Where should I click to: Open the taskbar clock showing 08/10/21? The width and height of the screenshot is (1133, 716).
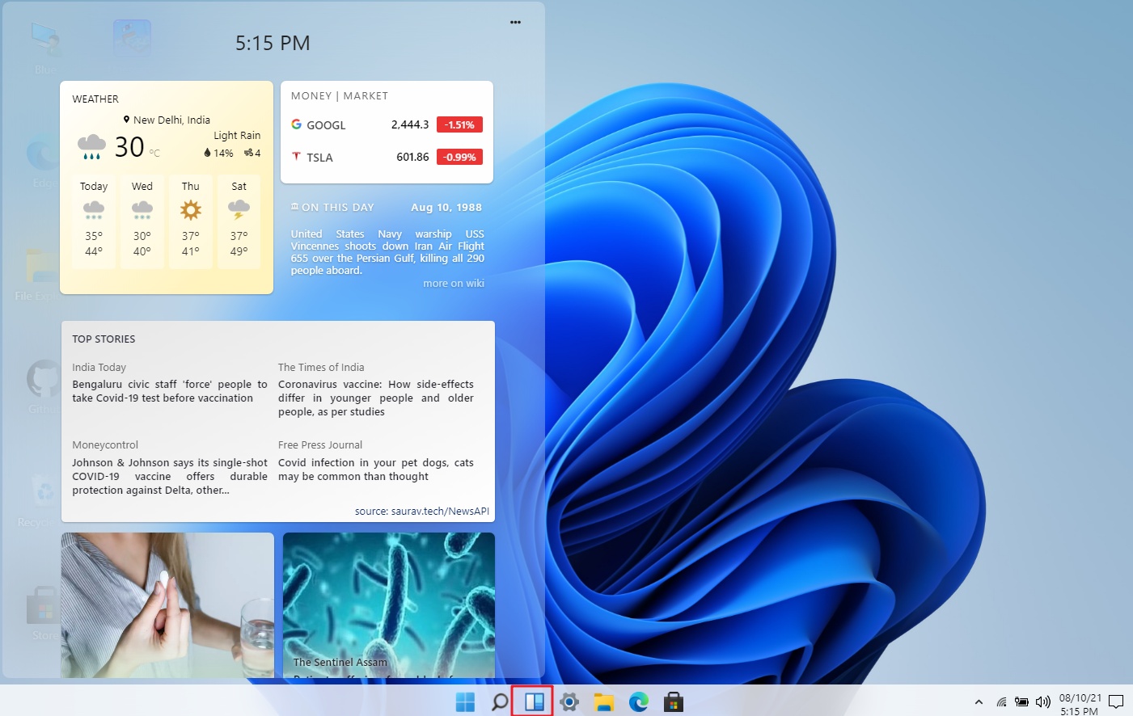click(1080, 704)
